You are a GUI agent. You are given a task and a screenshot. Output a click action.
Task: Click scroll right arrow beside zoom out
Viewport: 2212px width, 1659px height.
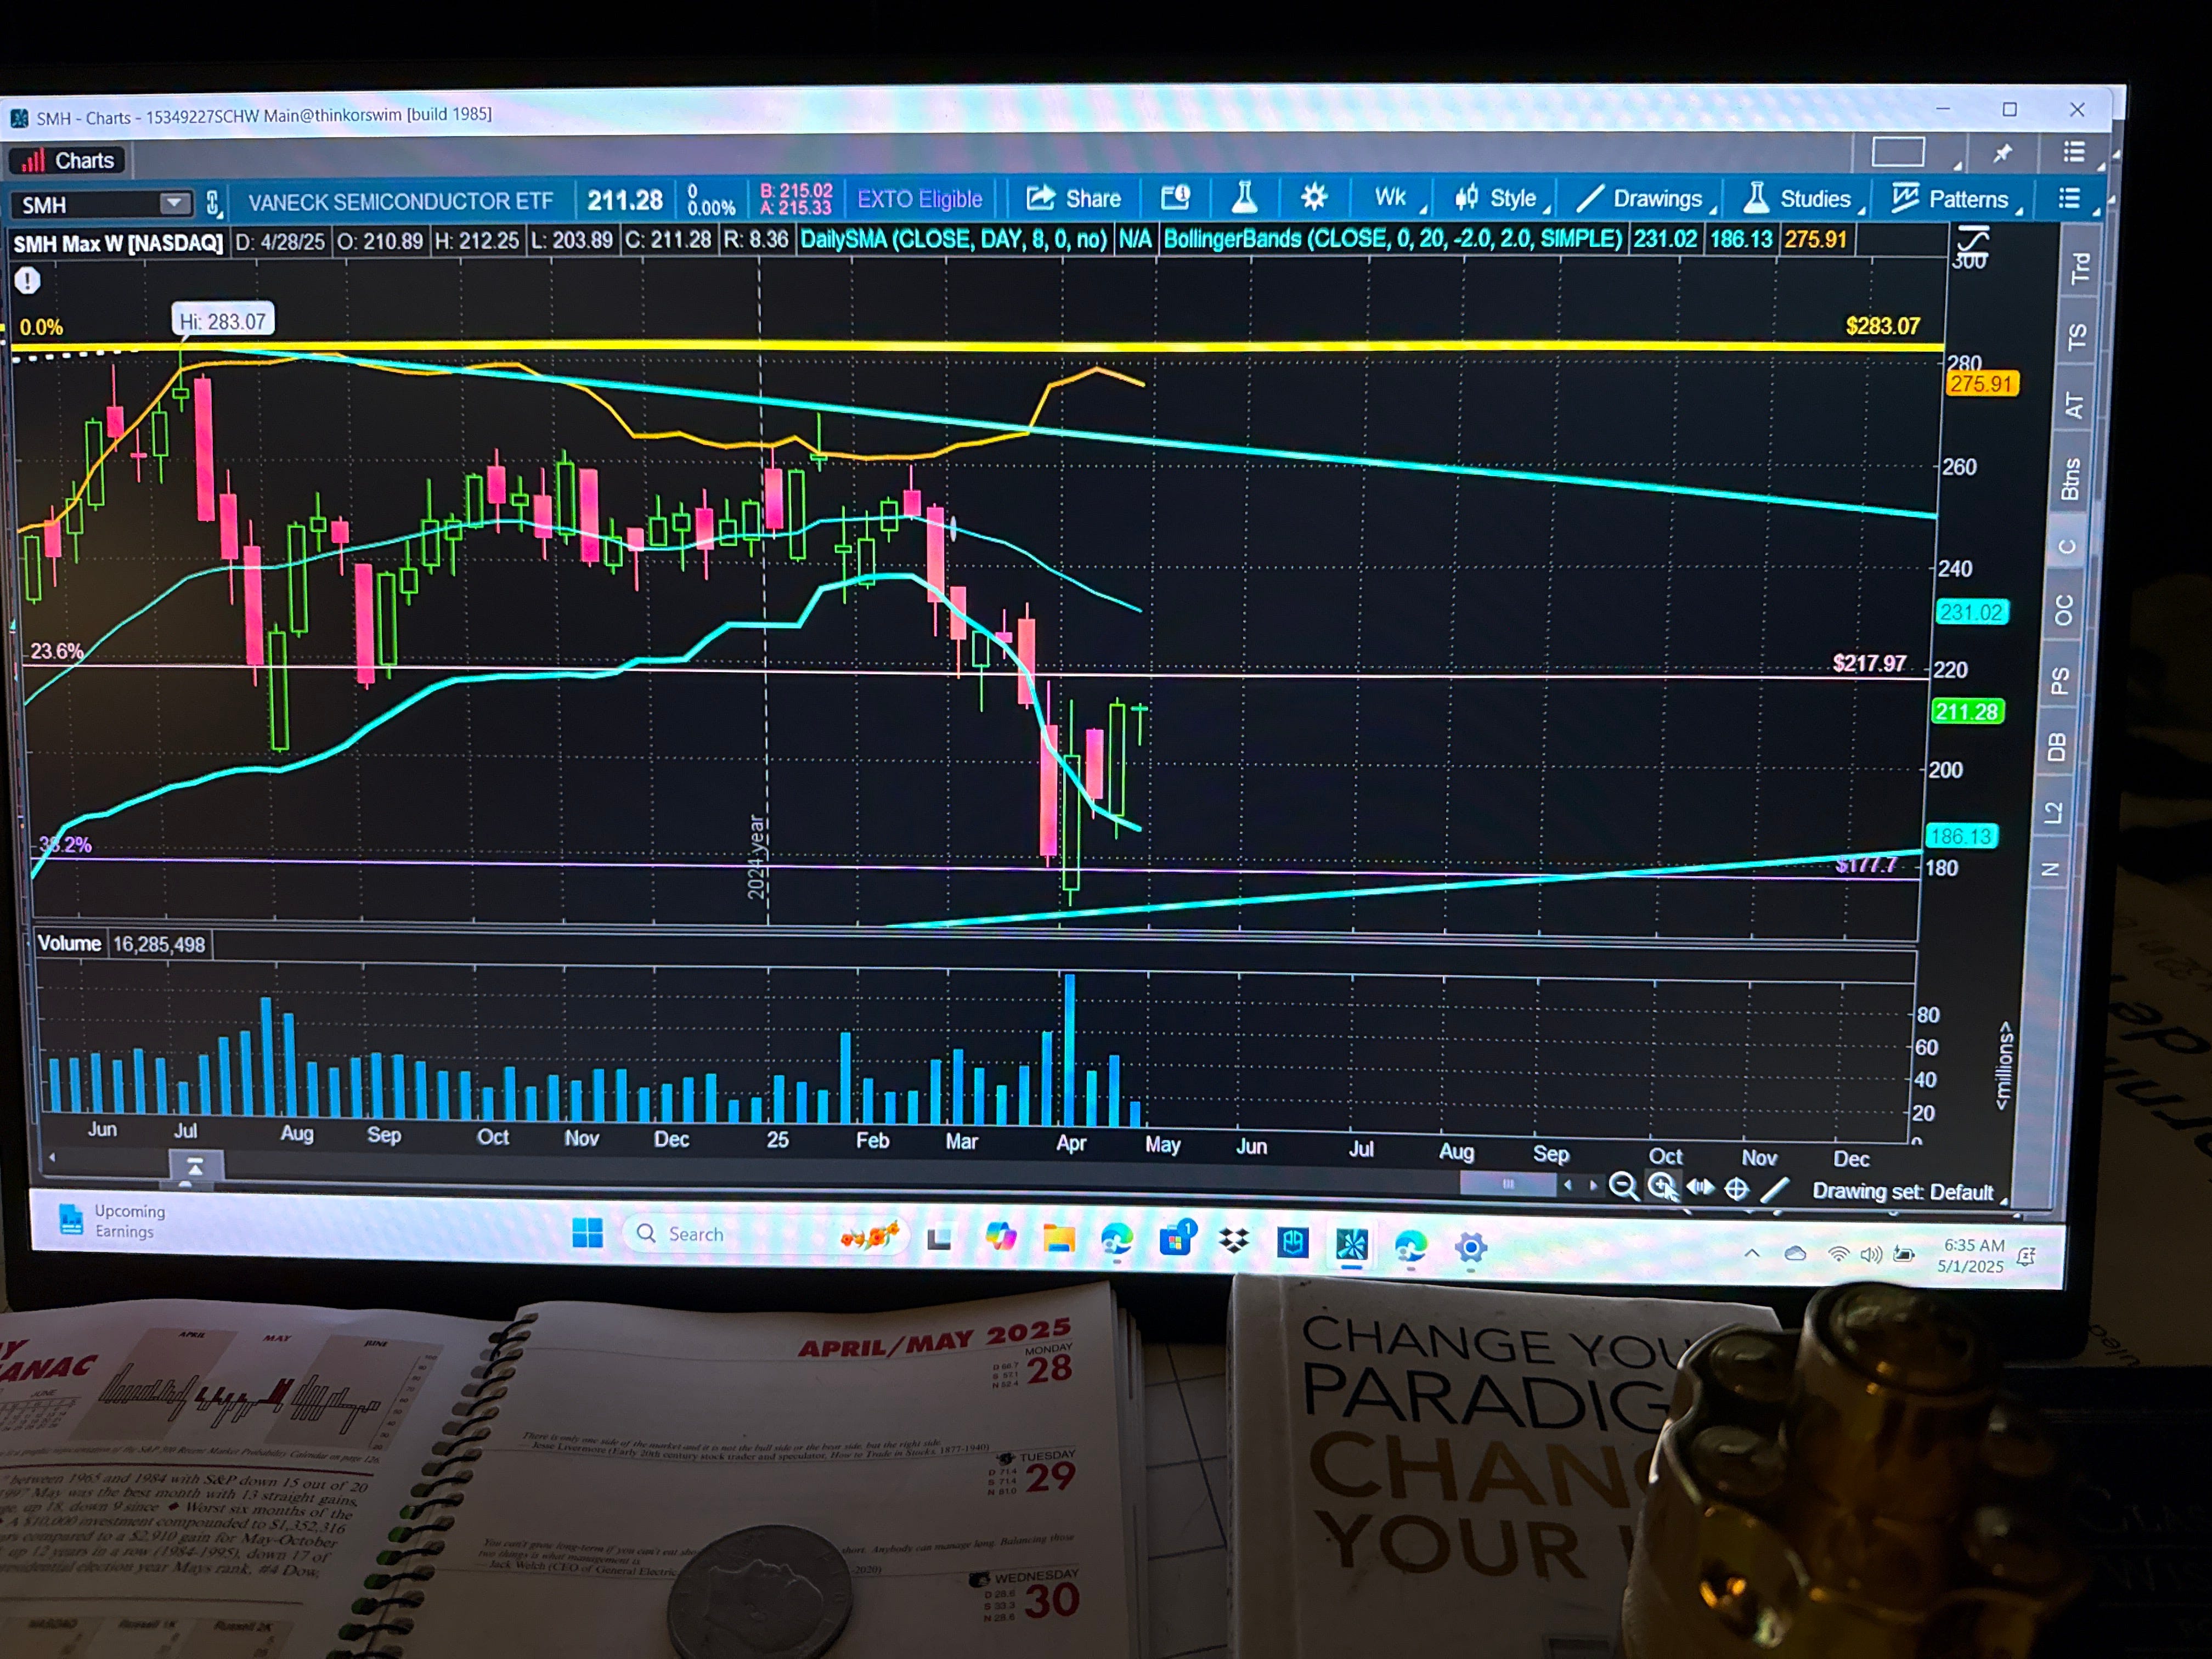click(x=1593, y=1185)
